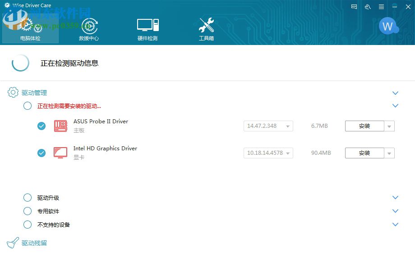The image size is (415, 261).
Task: Expand the 不支持的设备 section
Action: point(395,225)
